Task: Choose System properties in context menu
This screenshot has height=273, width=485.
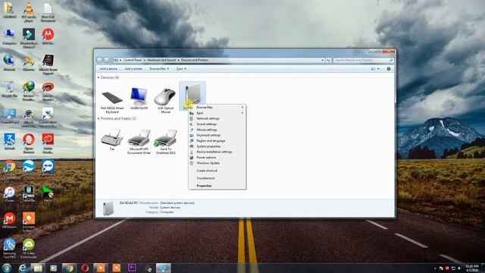Action: [217, 146]
